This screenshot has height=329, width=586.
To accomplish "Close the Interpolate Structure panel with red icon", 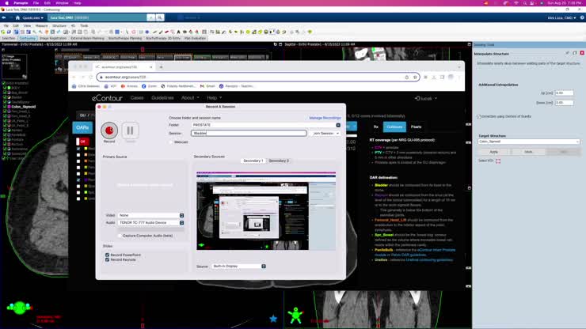I will click(582, 54).
